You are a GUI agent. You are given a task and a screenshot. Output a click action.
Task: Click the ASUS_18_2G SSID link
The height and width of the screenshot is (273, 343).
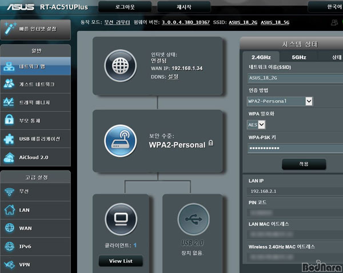(x=243, y=22)
